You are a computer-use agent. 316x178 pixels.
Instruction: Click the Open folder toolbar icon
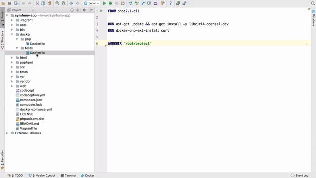pos(3,3)
